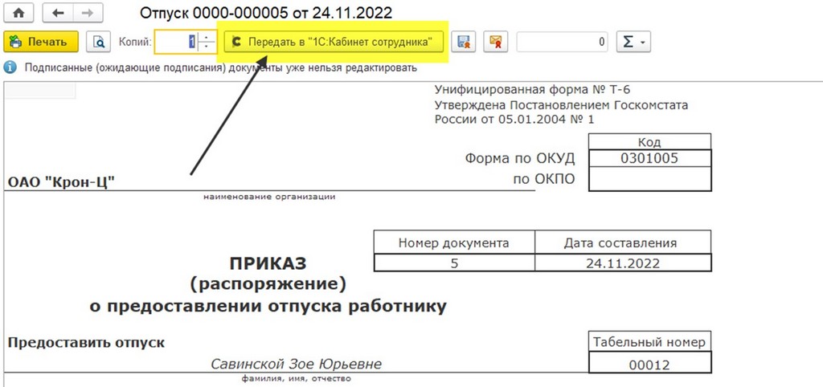Open print preview magnifier icon
The height and width of the screenshot is (387, 823).
[99, 42]
